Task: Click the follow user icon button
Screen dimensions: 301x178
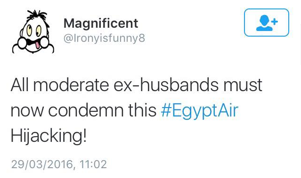Action: tap(267, 23)
